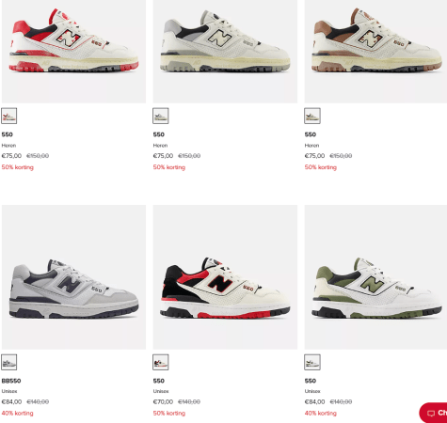Screen dimensions: 447x423
Task: Click the 550 title under black-red sneaker
Action: point(159,381)
